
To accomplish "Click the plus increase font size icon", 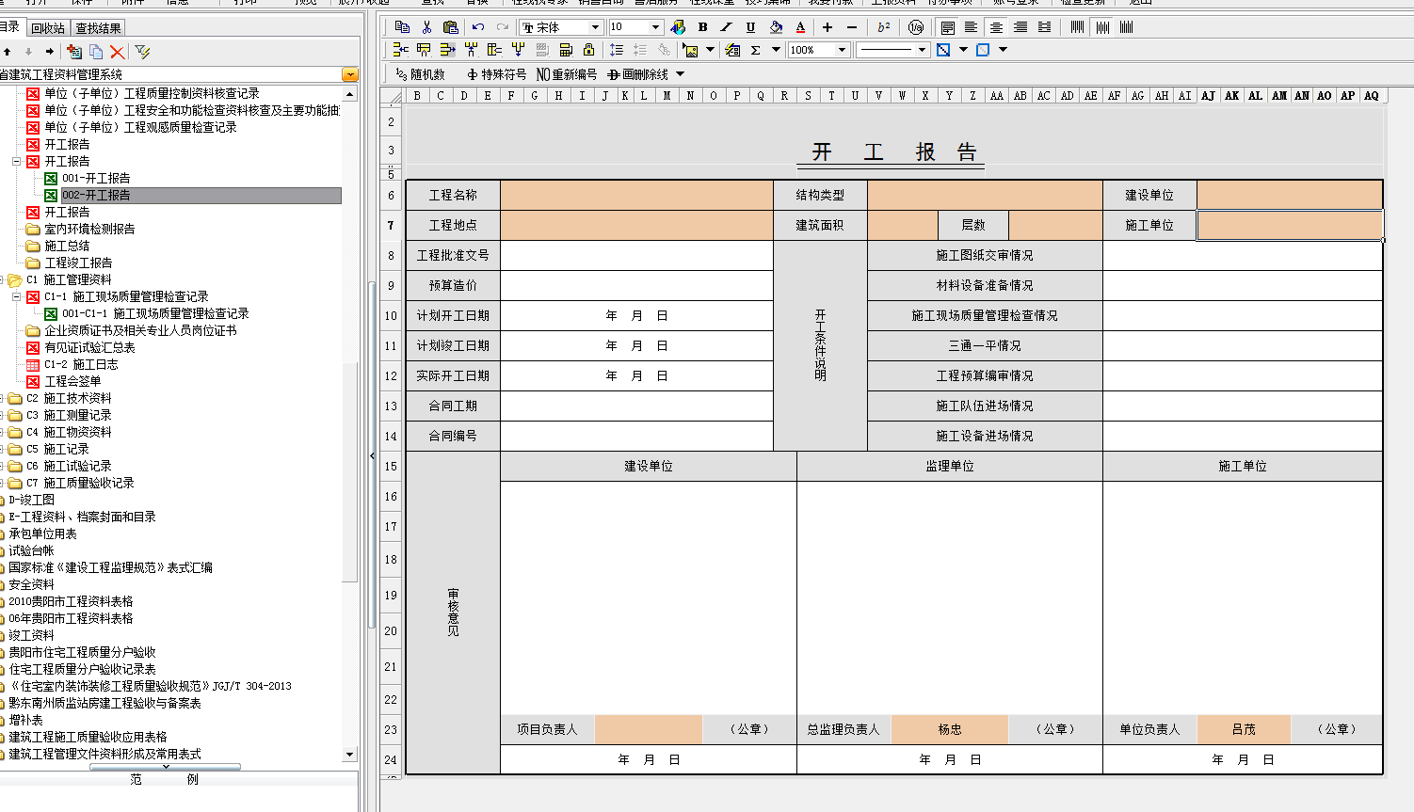I will tap(828, 27).
